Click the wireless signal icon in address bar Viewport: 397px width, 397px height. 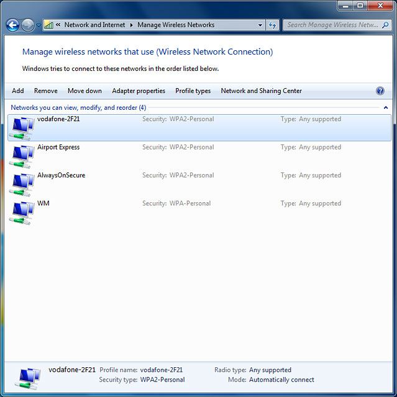[x=48, y=25]
